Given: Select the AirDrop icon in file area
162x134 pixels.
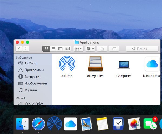Looking at the screenshot, I should point(67,64).
